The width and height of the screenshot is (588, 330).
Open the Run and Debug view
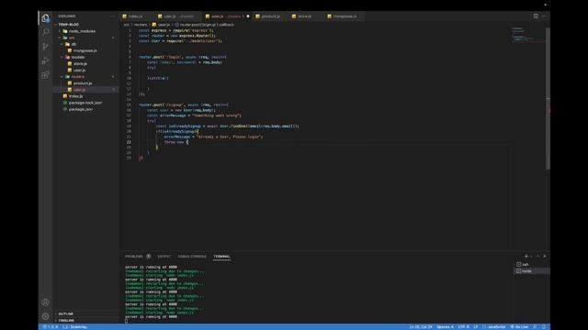[45, 60]
